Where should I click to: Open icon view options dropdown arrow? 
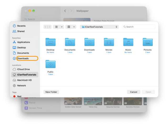pos(62,27)
